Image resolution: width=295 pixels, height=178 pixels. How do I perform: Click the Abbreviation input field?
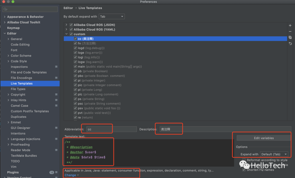tap(111, 129)
